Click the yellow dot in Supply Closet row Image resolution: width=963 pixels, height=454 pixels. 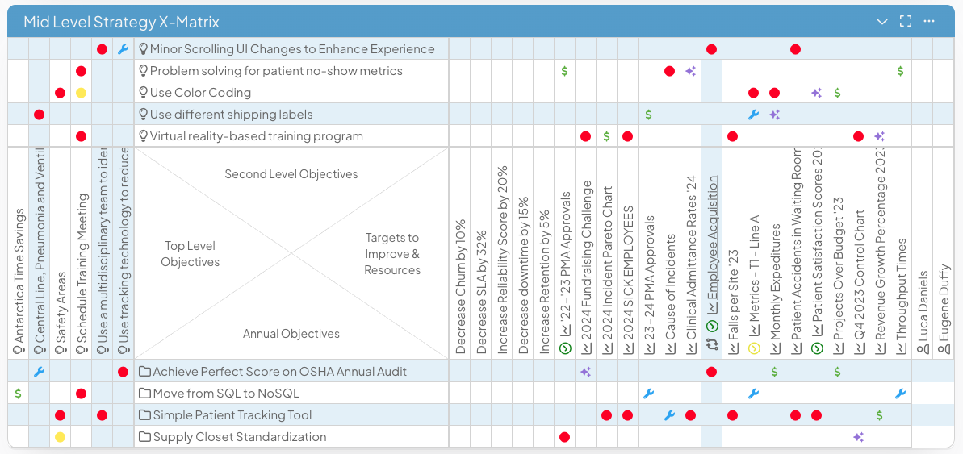pyautogui.click(x=60, y=437)
